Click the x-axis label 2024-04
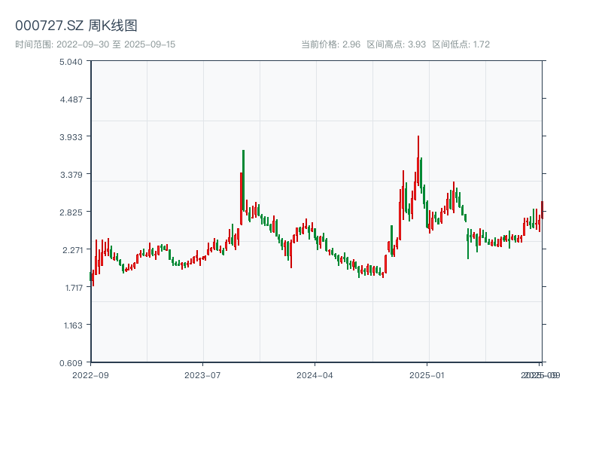 pos(315,375)
